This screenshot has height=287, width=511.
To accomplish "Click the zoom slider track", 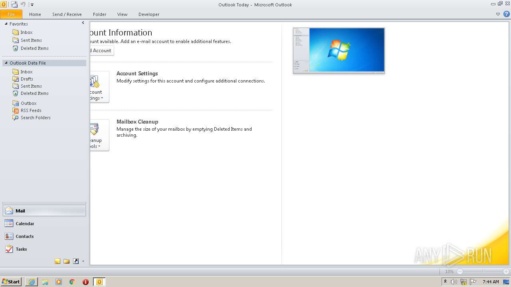I will coord(483,271).
